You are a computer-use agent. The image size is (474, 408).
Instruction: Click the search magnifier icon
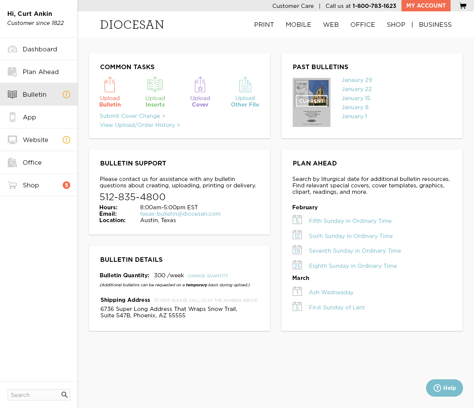point(65,395)
